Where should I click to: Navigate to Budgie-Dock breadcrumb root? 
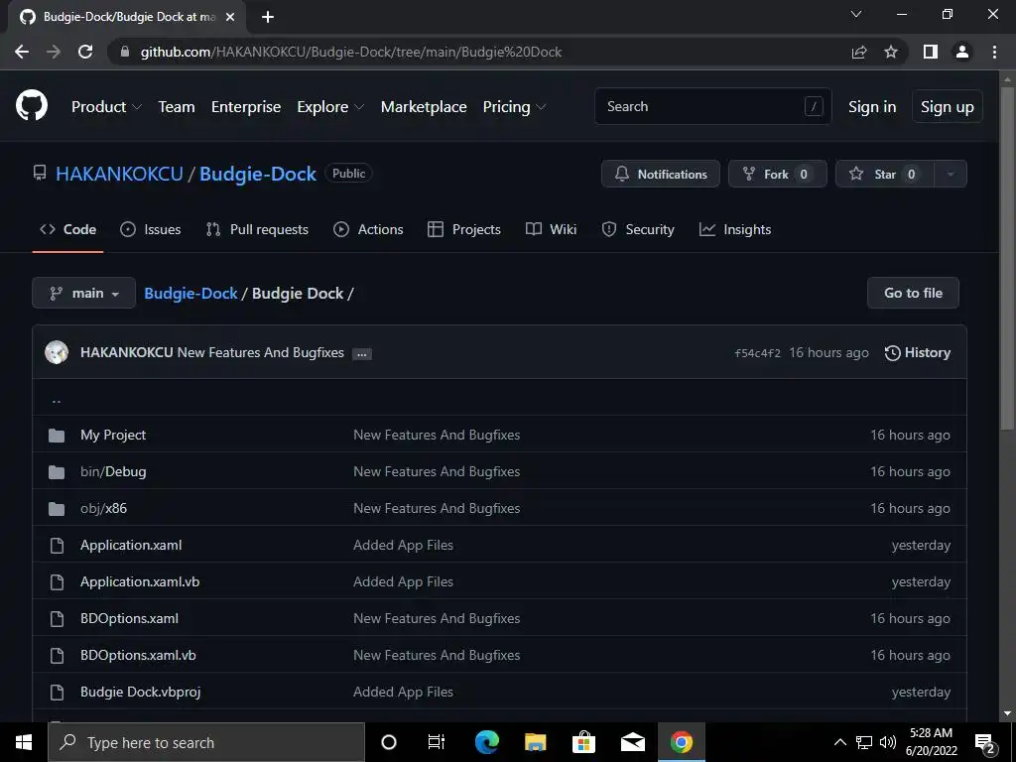click(190, 294)
